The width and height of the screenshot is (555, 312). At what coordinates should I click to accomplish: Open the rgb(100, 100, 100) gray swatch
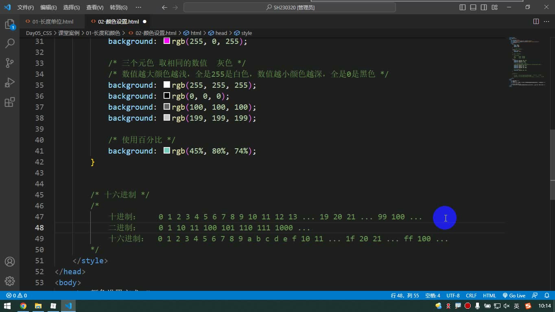coord(167,107)
